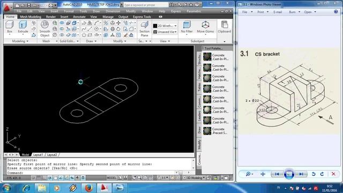Choose the Move tool in Modify panel
The width and height of the screenshot is (343, 193).
click(118, 23)
